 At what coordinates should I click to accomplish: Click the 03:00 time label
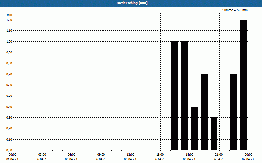[43, 155]
